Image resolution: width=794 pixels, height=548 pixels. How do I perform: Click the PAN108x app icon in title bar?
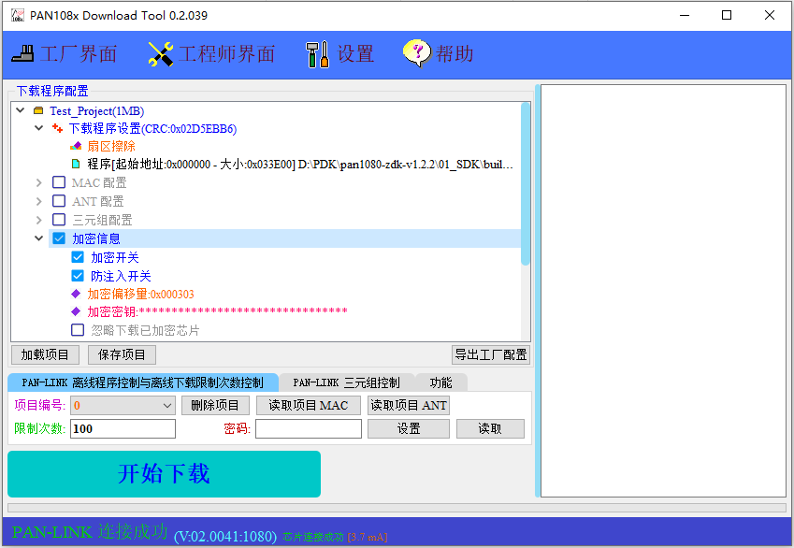pyautogui.click(x=18, y=15)
